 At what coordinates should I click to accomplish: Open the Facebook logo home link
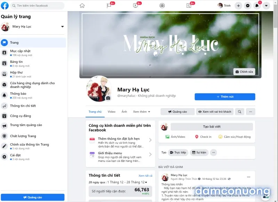click(x=5, y=6)
